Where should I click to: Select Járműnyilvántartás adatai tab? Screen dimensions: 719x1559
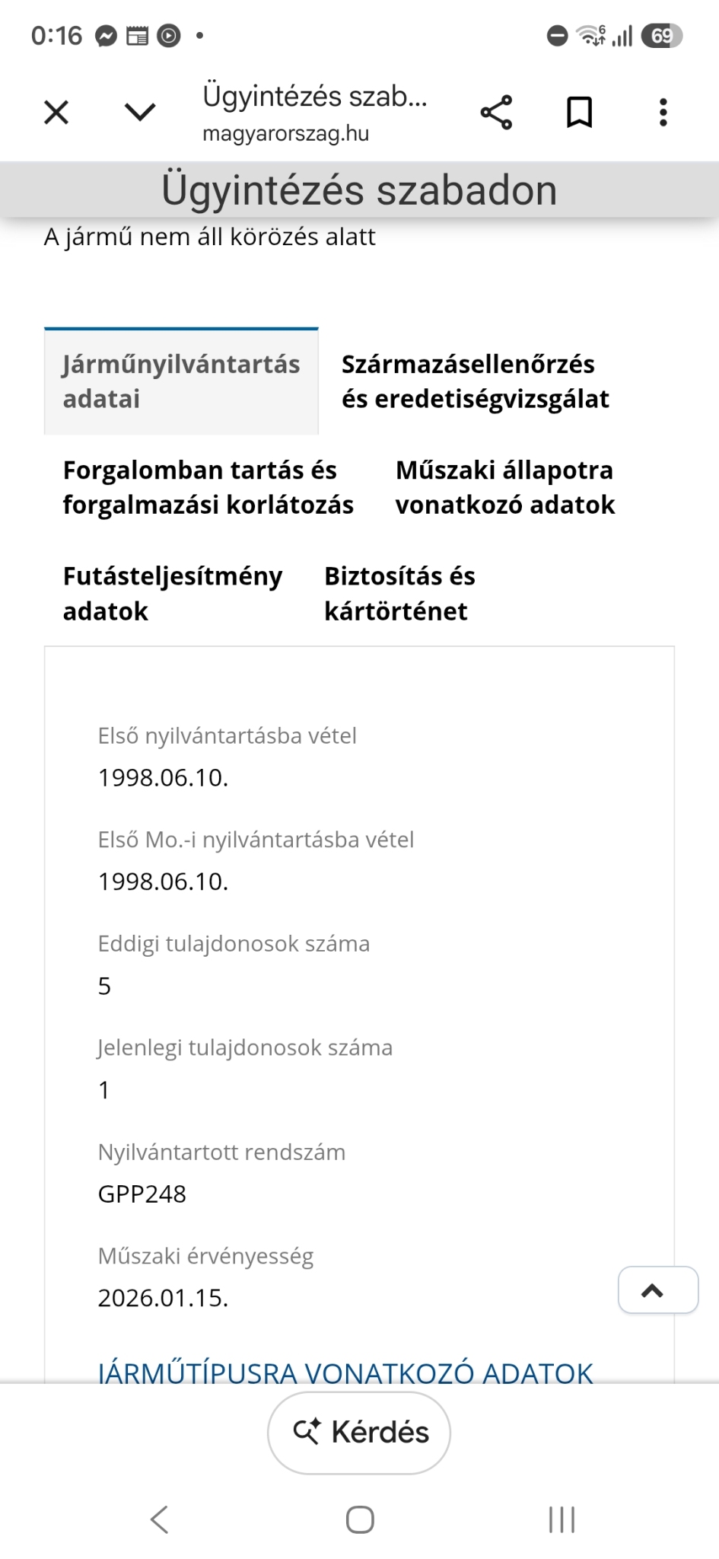pyautogui.click(x=181, y=381)
